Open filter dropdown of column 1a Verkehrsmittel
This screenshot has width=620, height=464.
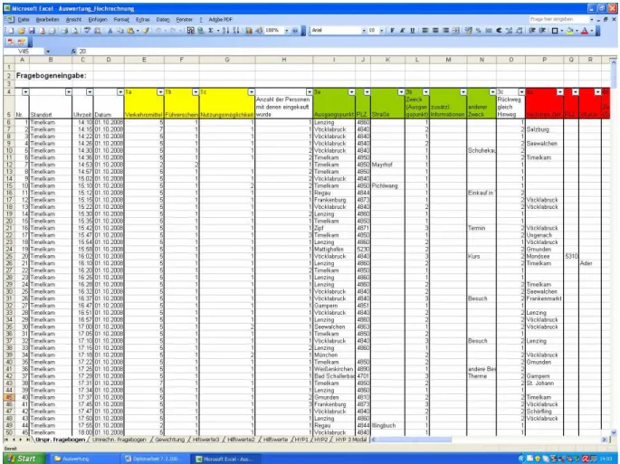pyautogui.click(x=160, y=92)
